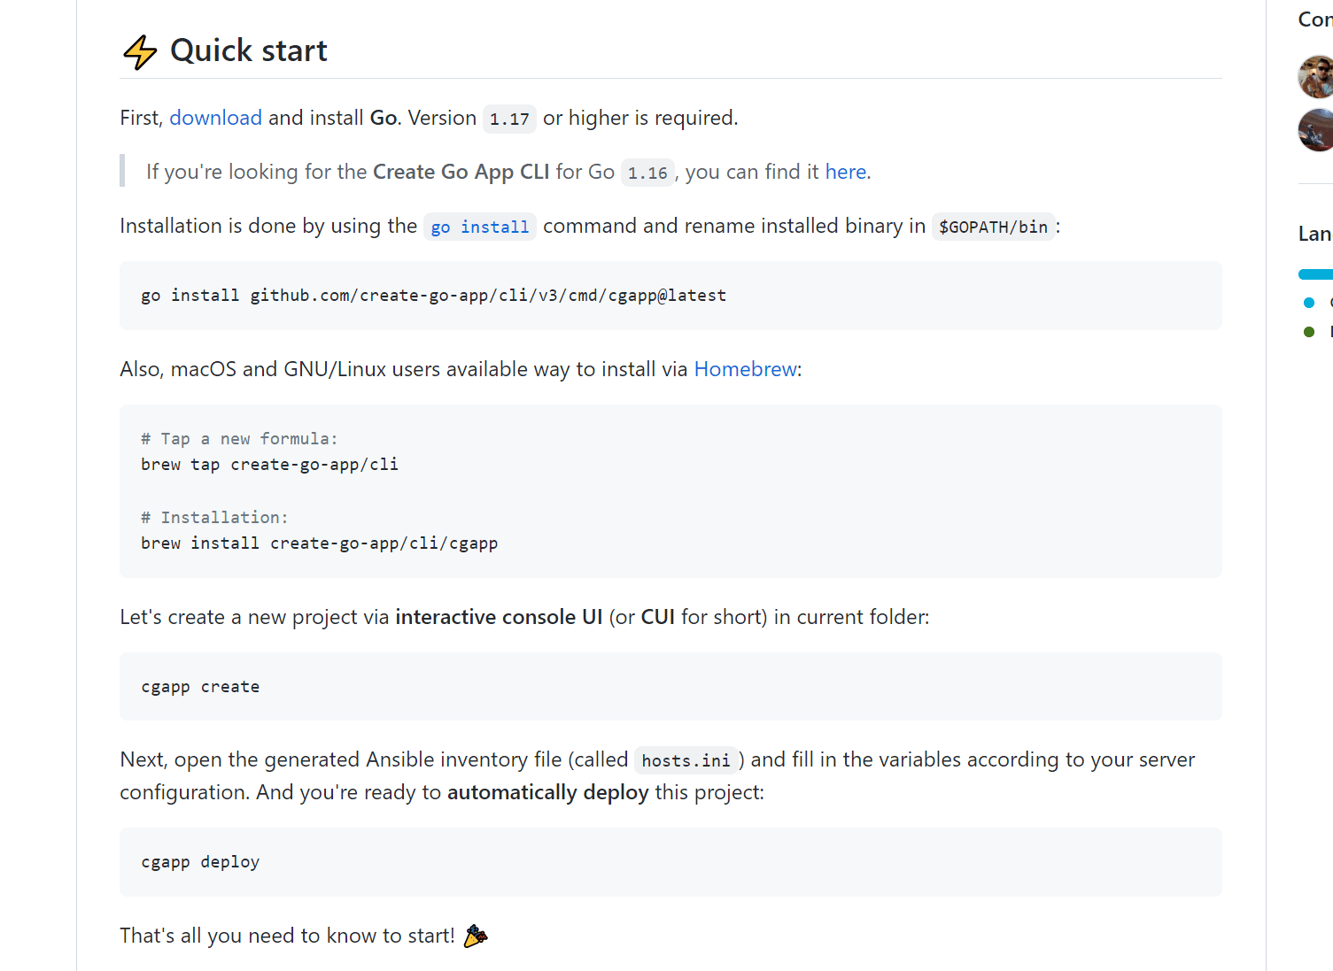The image size is (1333, 971).
Task: Click the '$GOPATH/bin' inline code
Action: coord(993,227)
